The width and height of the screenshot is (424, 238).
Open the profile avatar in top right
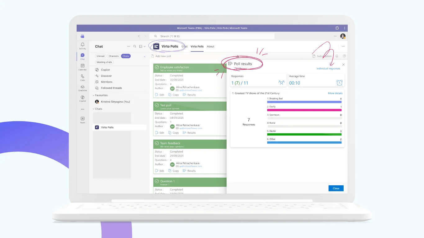(x=343, y=36)
